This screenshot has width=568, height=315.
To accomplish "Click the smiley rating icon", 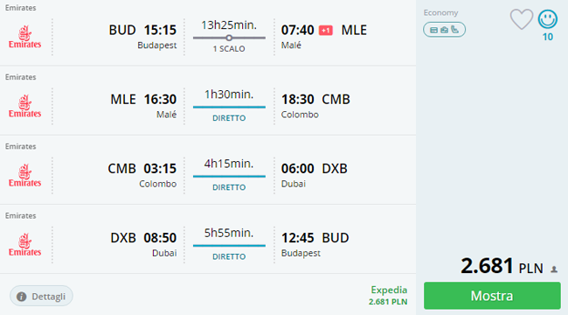I will (548, 19).
